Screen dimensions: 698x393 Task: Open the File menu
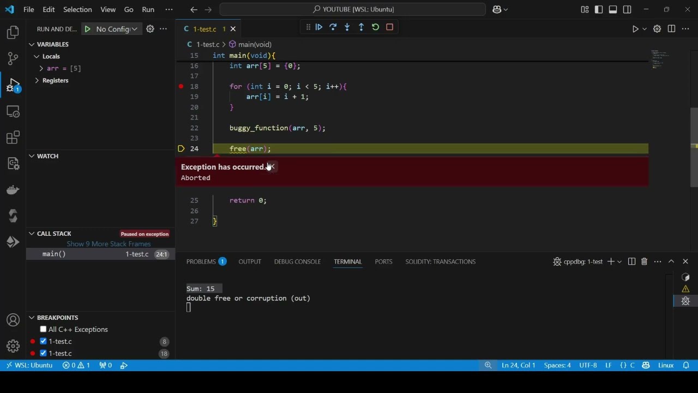click(x=29, y=9)
